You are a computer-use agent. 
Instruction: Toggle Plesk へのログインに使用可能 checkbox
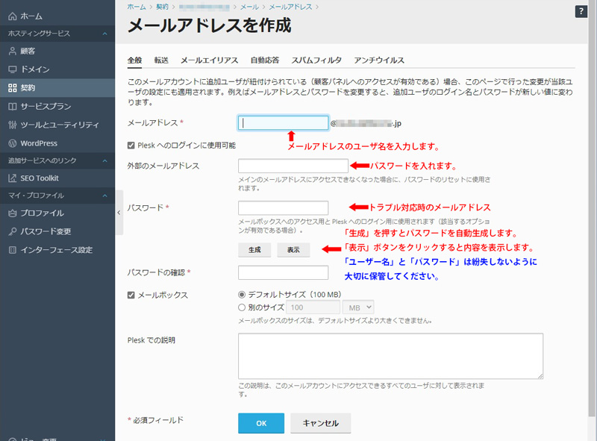(131, 145)
